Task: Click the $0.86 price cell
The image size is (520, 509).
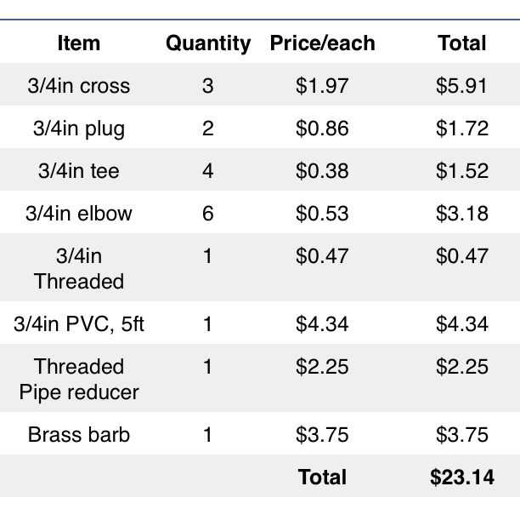Action: click(x=322, y=129)
